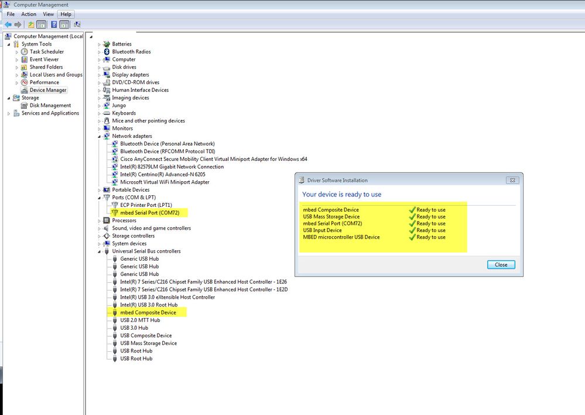Click the Mice and other pointing devices icon

coord(107,120)
